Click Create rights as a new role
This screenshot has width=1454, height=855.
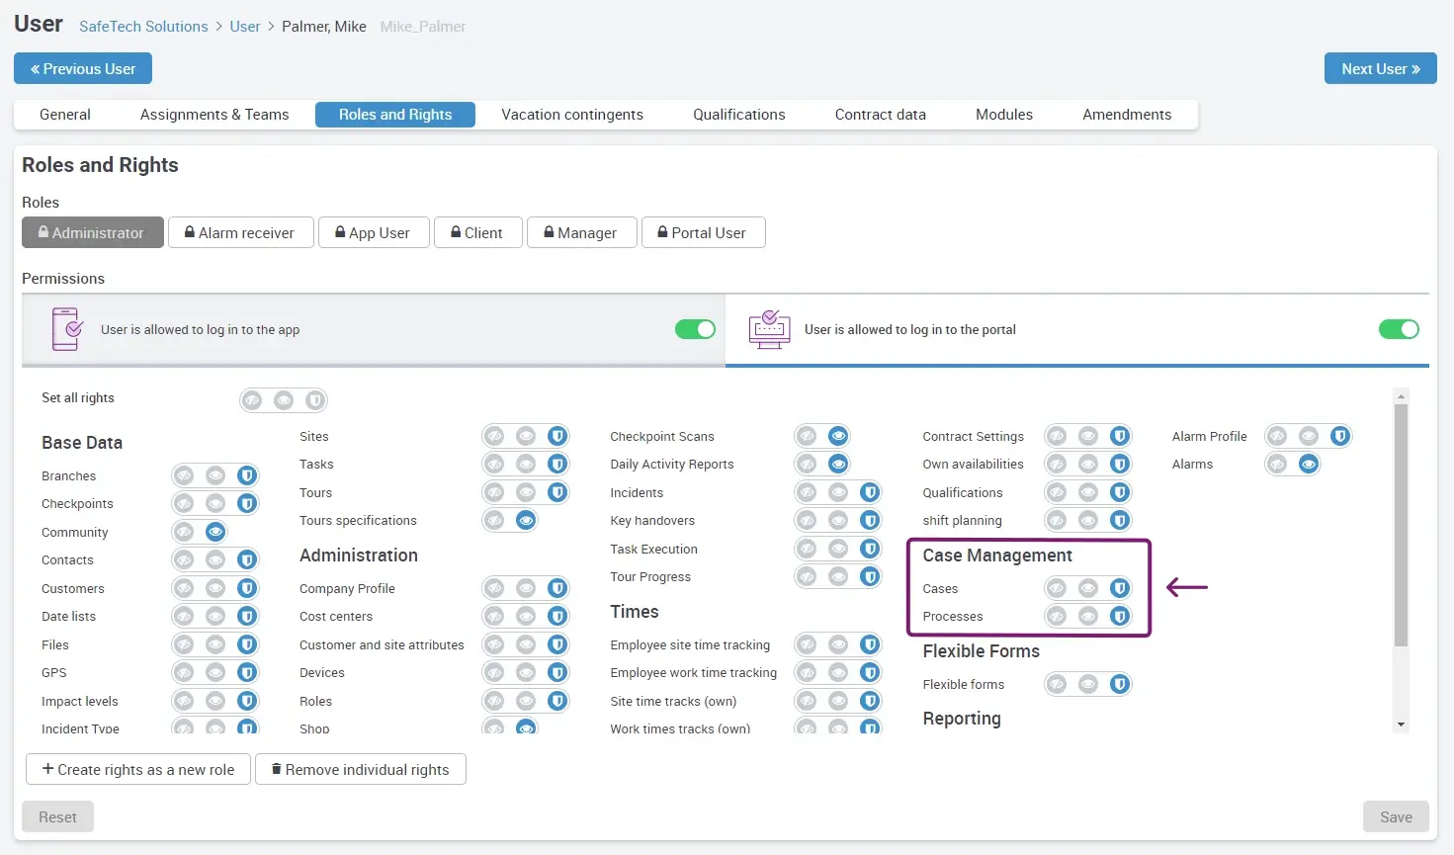[138, 769]
